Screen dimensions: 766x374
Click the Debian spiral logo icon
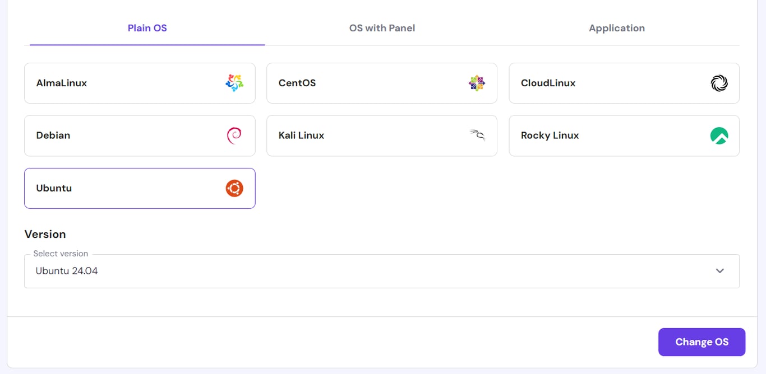point(235,135)
